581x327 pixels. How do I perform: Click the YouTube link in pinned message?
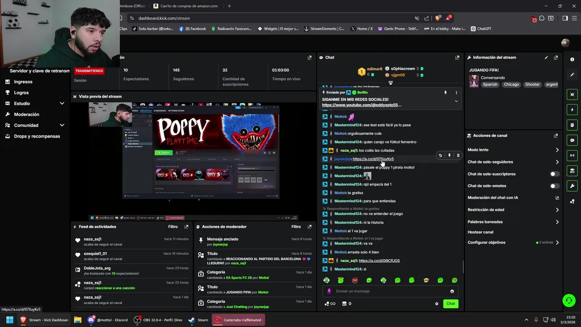click(362, 105)
